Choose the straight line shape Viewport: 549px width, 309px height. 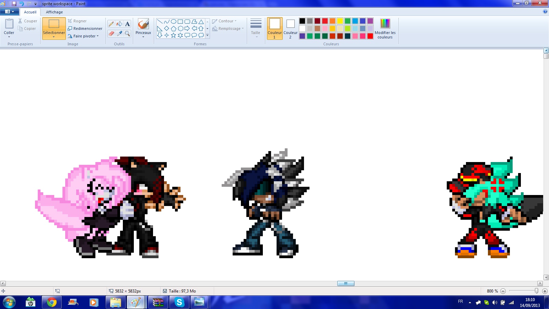(160, 21)
